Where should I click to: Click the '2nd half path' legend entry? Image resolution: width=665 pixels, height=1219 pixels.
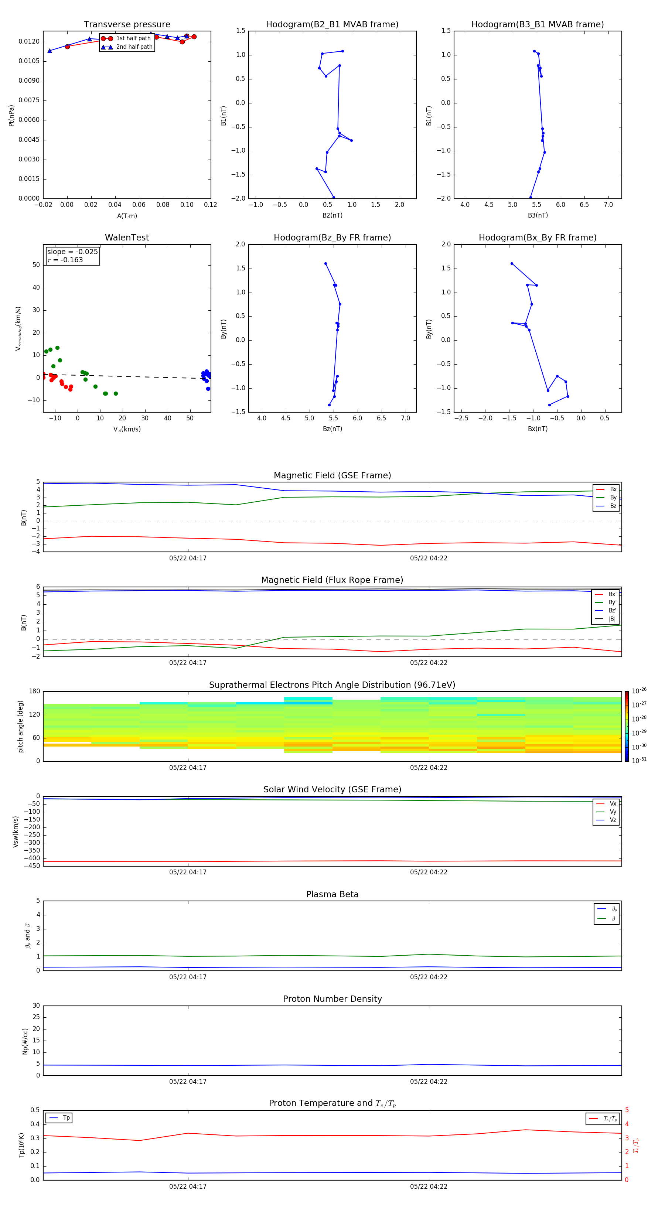click(x=127, y=47)
